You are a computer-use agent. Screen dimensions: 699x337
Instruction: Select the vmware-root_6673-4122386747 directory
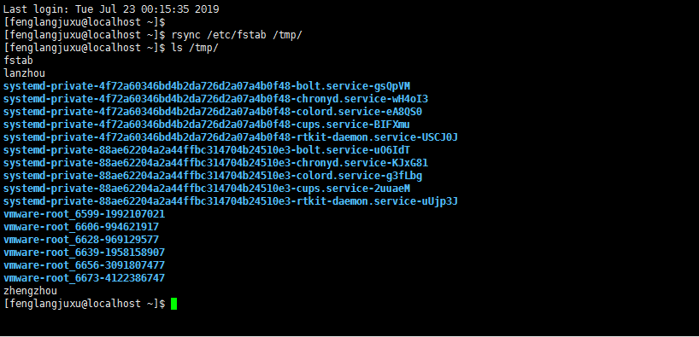pyautogui.click(x=85, y=278)
